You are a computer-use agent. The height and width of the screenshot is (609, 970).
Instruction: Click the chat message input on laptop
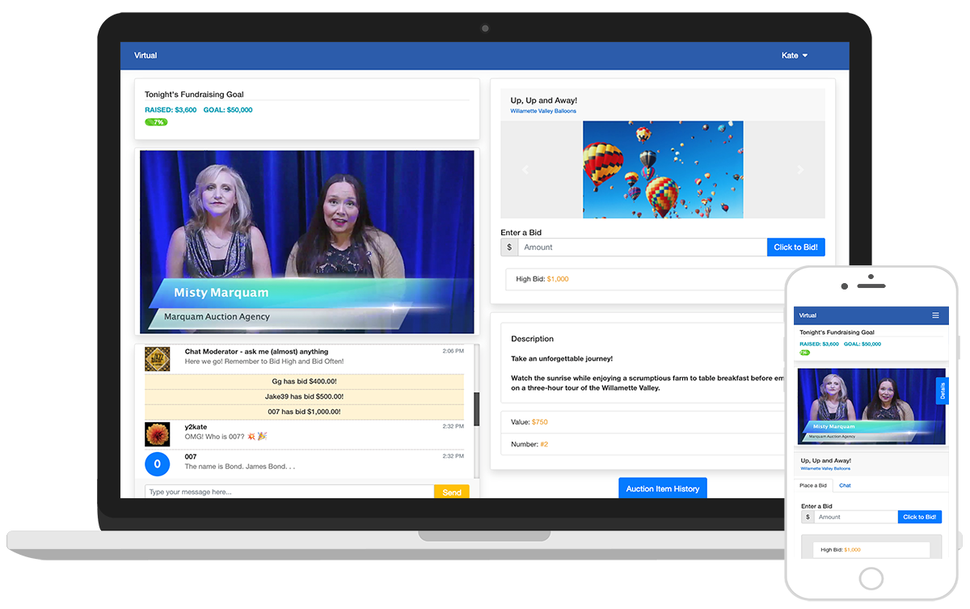point(289,492)
